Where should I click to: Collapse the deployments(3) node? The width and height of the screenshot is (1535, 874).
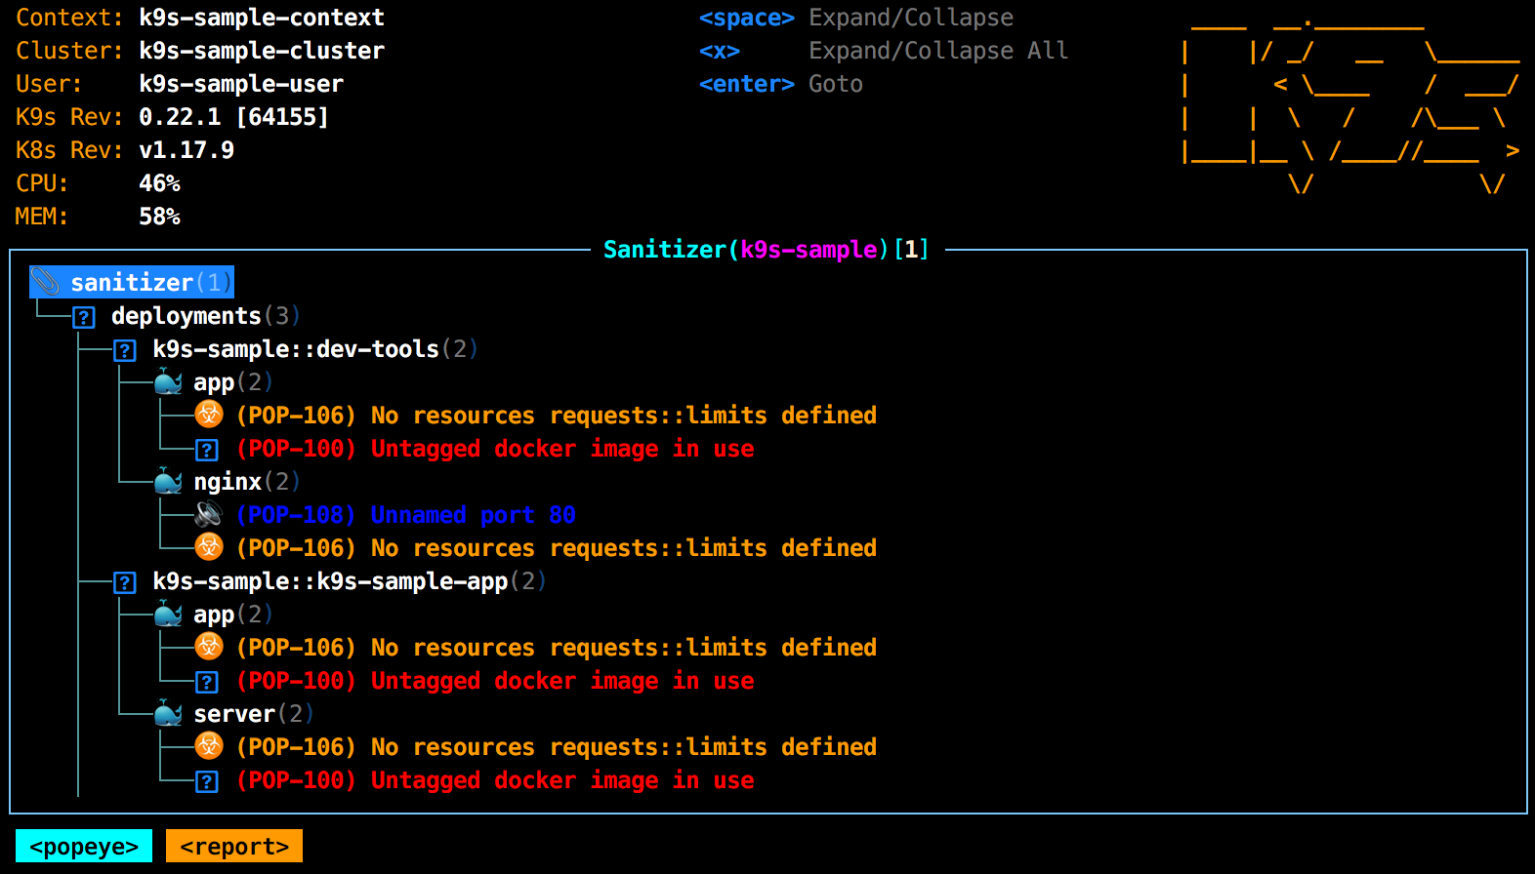coord(205,316)
